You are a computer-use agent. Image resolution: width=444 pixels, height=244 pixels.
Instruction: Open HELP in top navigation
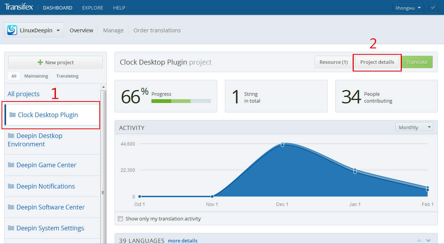[119, 8]
